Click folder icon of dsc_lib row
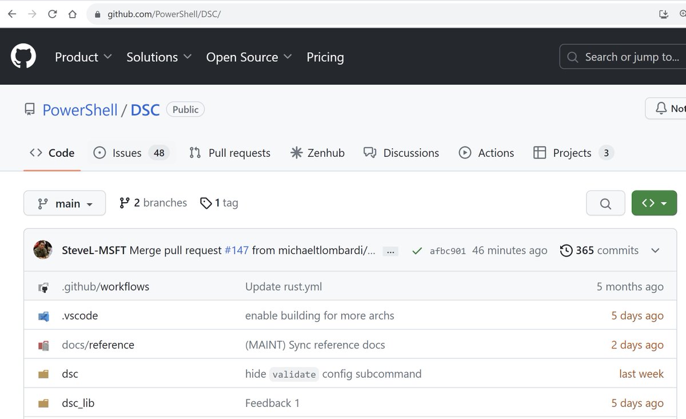Screen dimensions: 686x419 click(43, 404)
